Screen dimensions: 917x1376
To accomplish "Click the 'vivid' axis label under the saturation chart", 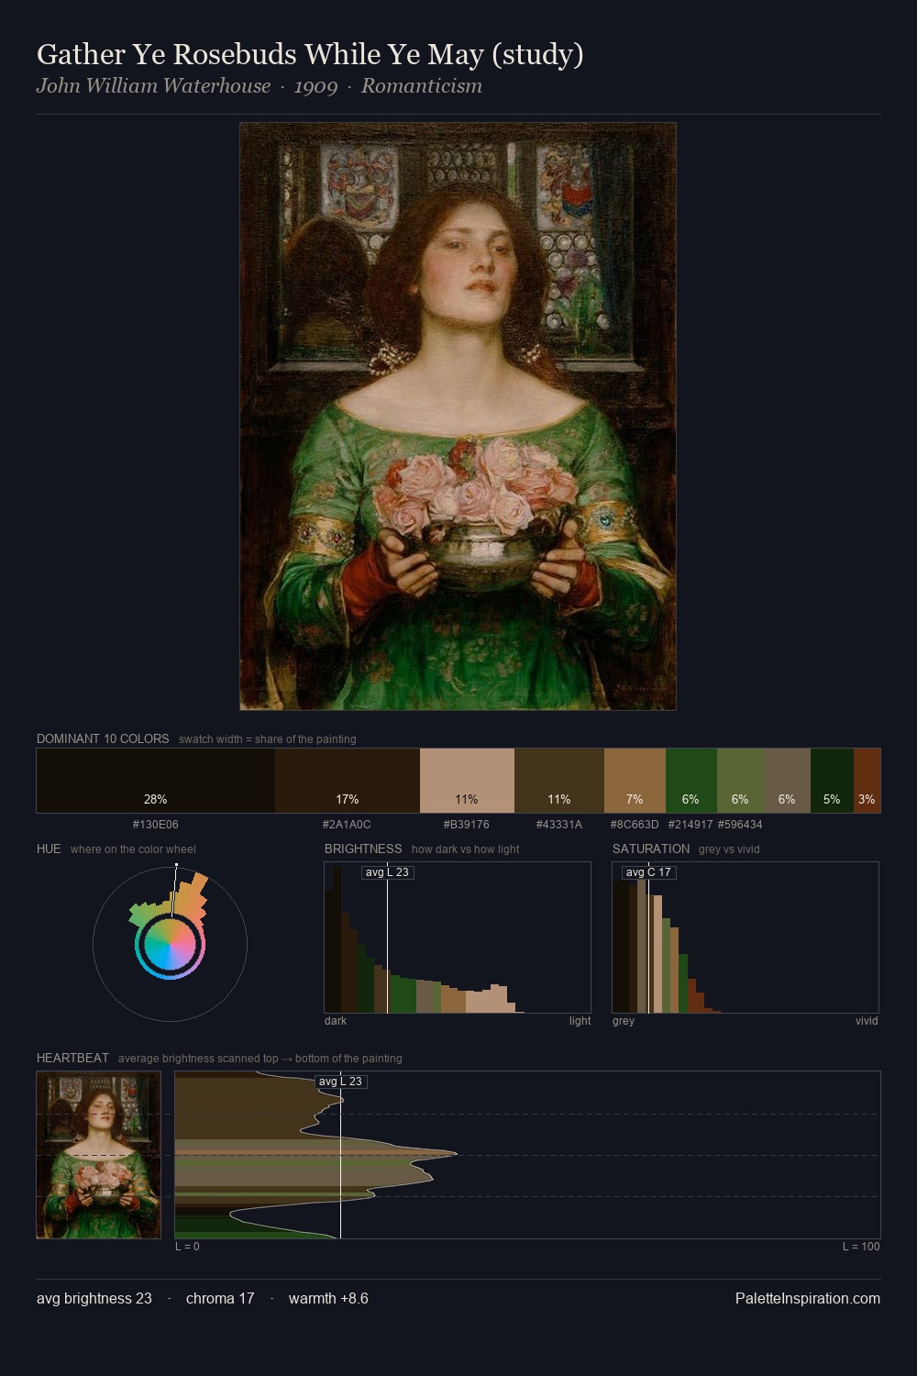I will pyautogui.click(x=867, y=1021).
